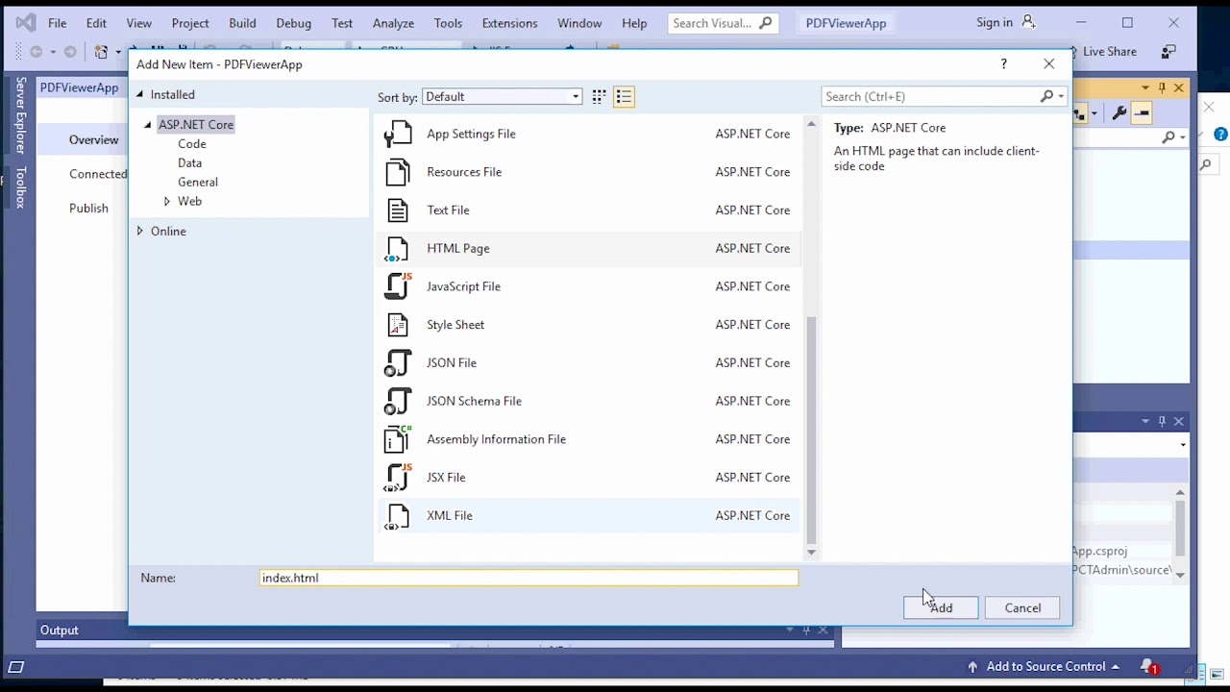Click the Add button

pyautogui.click(x=941, y=607)
